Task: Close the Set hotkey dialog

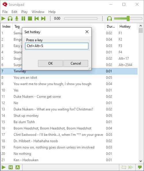Action: tap(87, 32)
